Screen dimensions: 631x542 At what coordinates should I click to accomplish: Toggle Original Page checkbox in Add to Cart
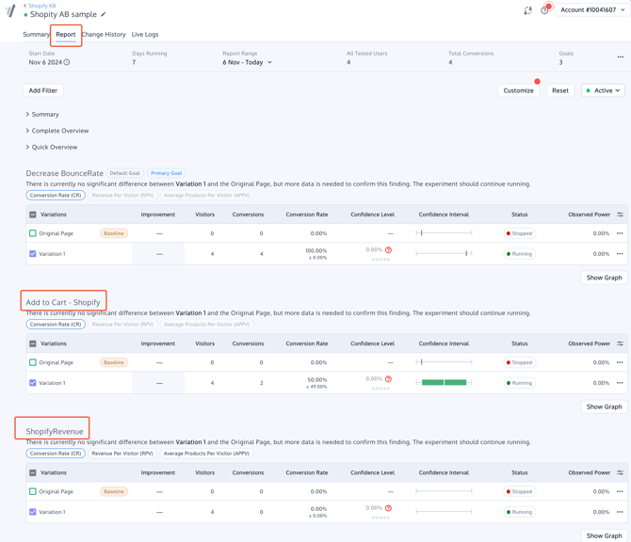point(33,362)
